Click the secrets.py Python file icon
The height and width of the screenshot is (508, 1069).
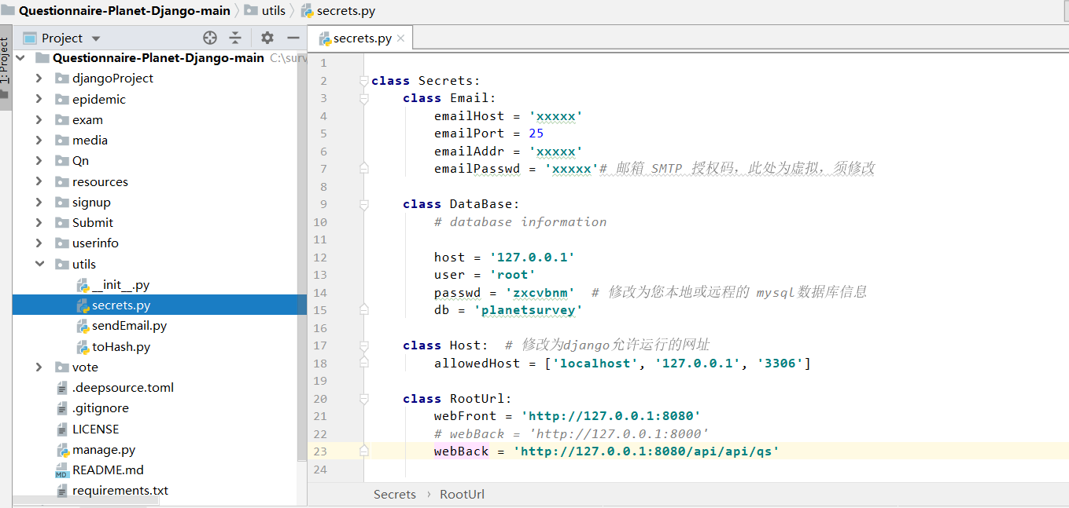tap(83, 305)
